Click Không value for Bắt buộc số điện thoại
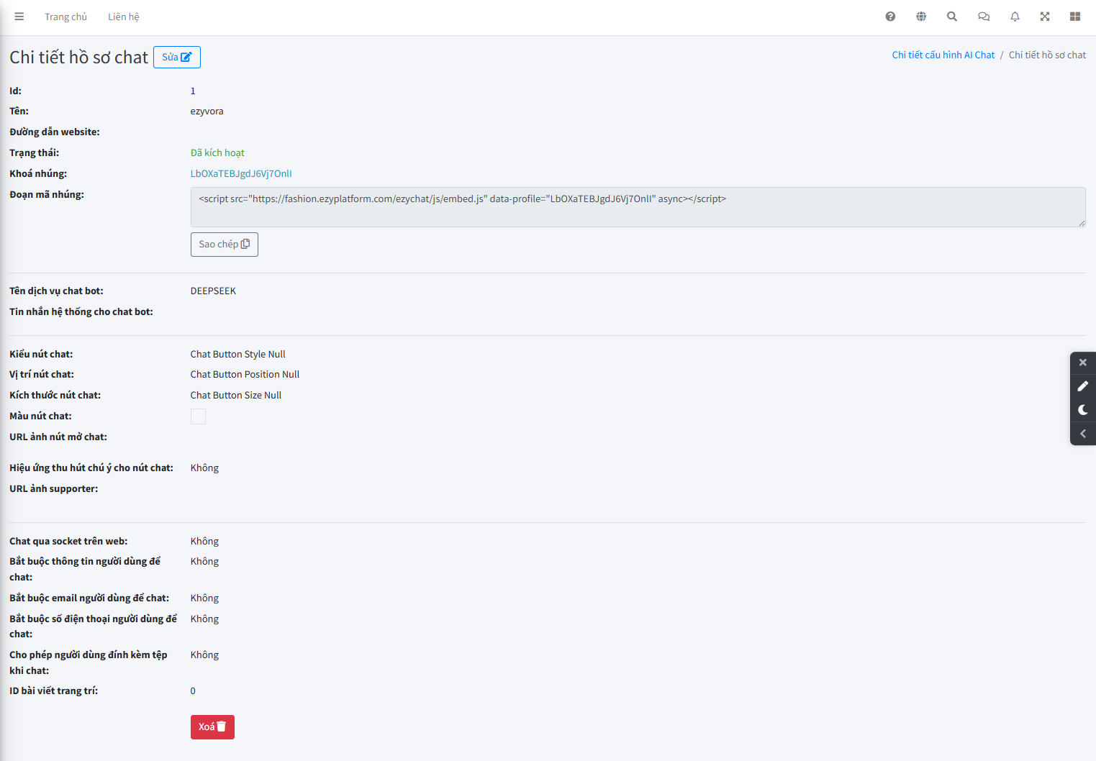Viewport: 1096px width, 761px height. 204,619
